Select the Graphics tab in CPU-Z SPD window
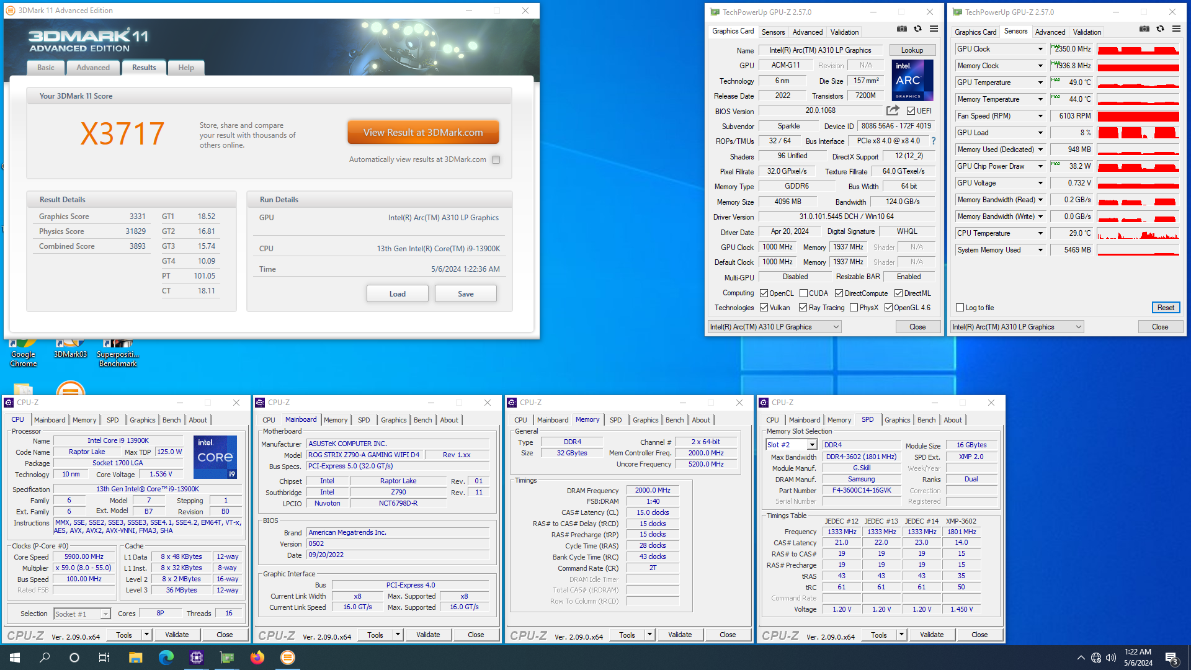1191x670 pixels. (898, 421)
